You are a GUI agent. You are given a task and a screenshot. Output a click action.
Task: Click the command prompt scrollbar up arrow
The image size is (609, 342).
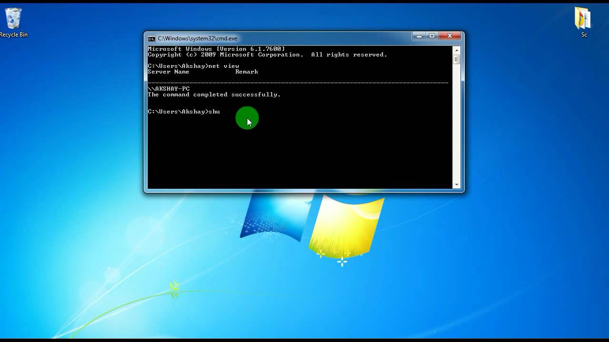pos(457,50)
